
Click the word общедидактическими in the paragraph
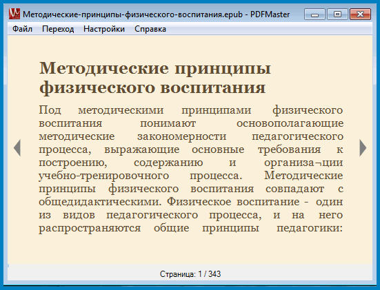[x=100, y=202]
